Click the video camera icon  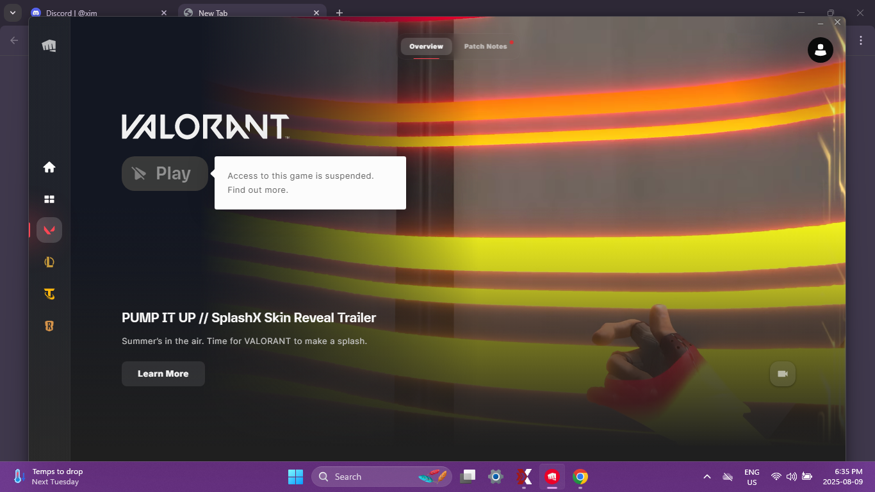[x=782, y=373]
